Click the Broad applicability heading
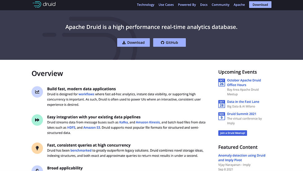This screenshot has height=171, width=303. pyautogui.click(x=65, y=168)
